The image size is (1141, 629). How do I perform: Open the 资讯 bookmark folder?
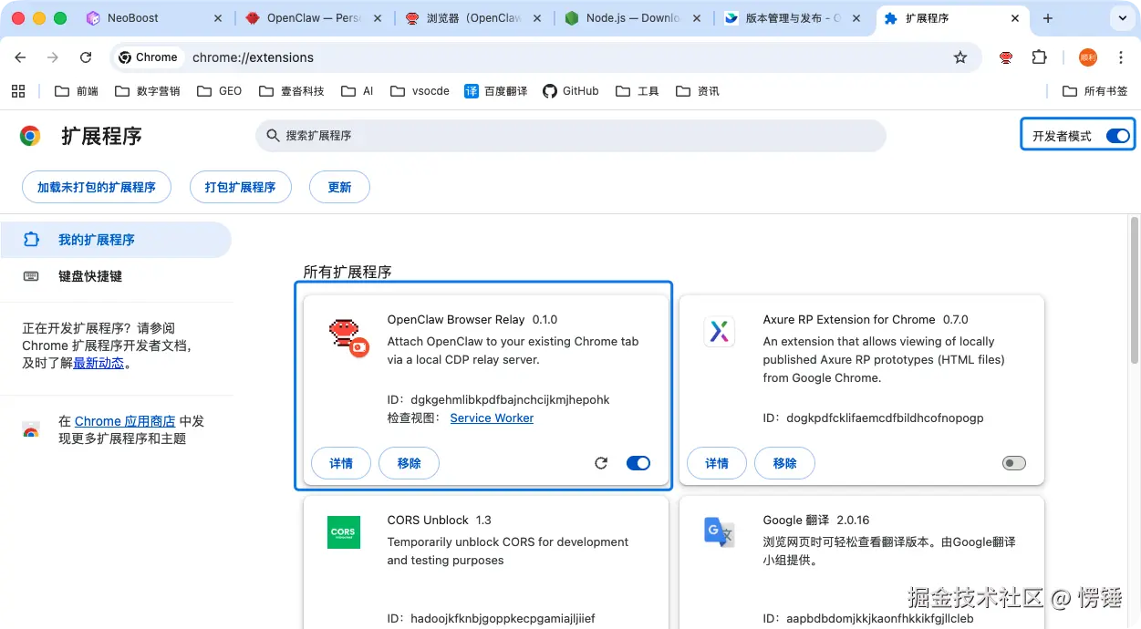pyautogui.click(x=698, y=91)
